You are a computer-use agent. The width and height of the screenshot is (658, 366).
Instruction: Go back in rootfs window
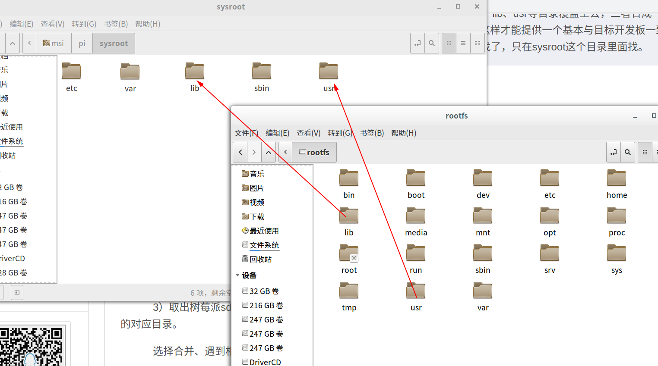click(x=240, y=152)
